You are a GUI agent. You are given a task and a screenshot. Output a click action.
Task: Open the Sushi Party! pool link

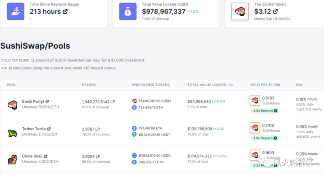[33, 102]
